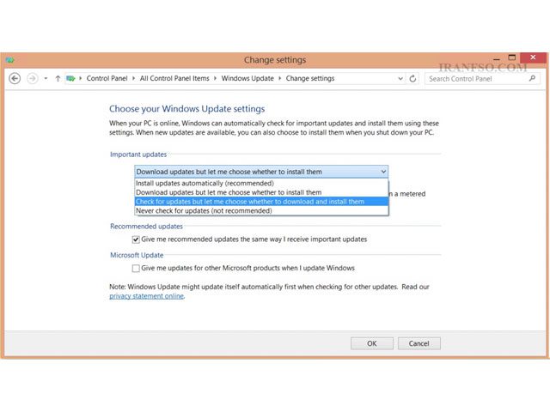Viewport: 550px width, 412px height.
Task: Minimize the Change settings window
Action: point(497,58)
